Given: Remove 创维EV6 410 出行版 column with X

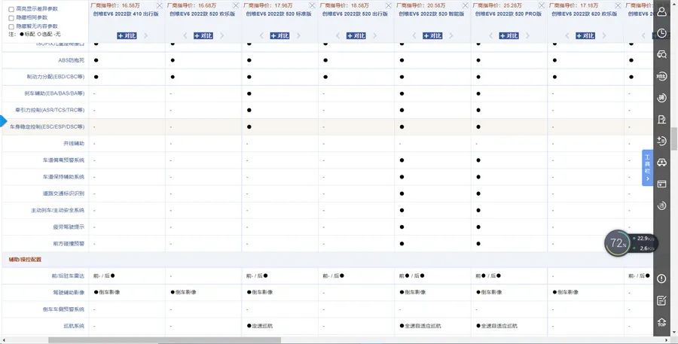Looking at the screenshot, I should (x=159, y=5).
